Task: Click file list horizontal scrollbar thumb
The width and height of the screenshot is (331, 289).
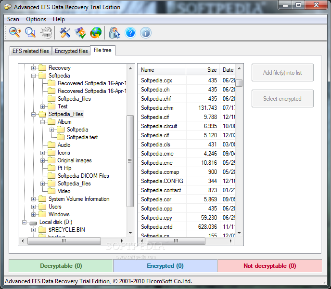Action: [176, 241]
